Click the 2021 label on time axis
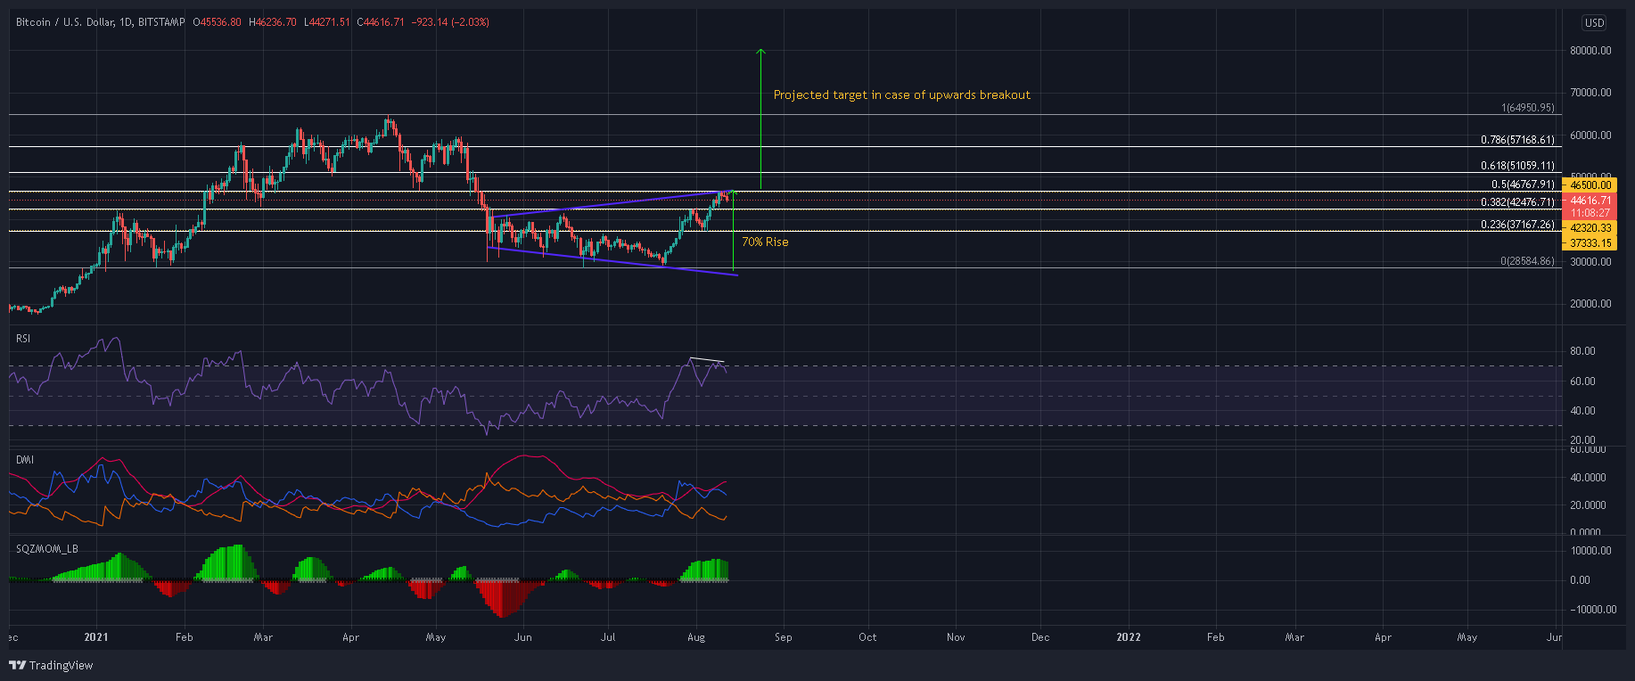Image resolution: width=1635 pixels, height=681 pixels. click(x=95, y=637)
